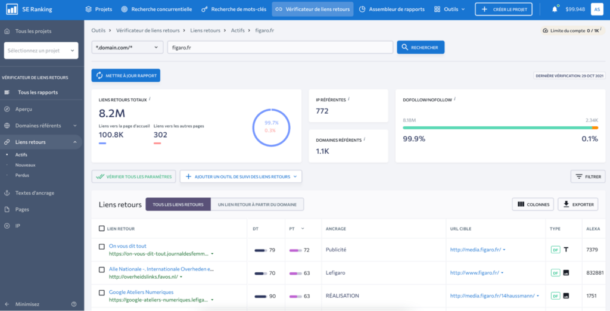Open the *.domain.com/* mode dropdown
610x311 pixels.
click(127, 48)
